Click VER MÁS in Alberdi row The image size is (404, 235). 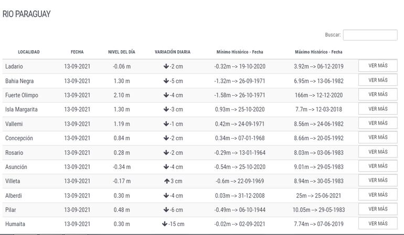click(x=378, y=195)
